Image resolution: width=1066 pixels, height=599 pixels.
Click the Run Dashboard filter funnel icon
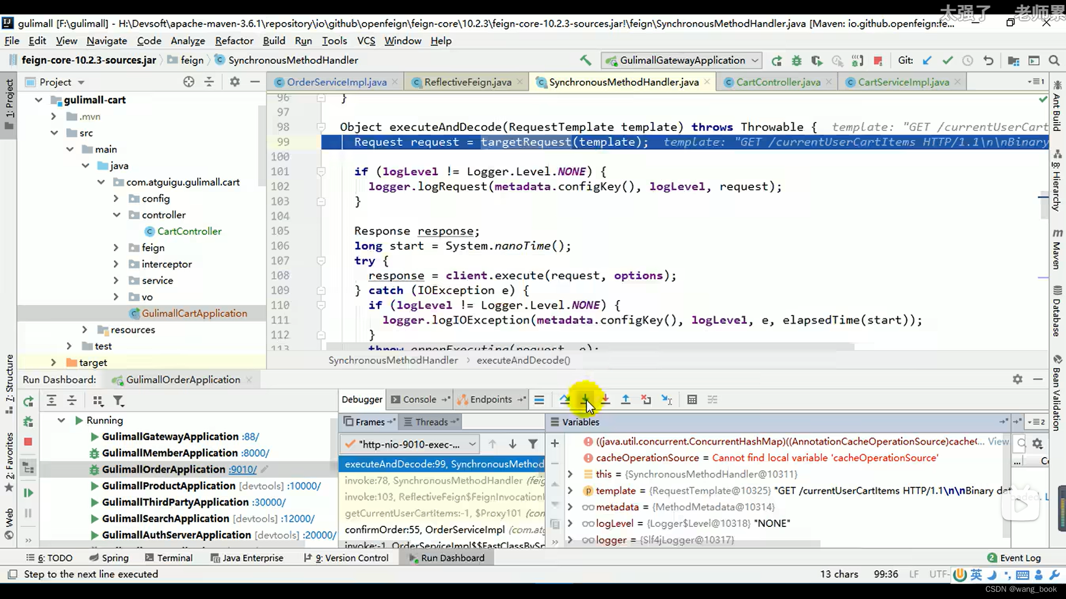(118, 400)
